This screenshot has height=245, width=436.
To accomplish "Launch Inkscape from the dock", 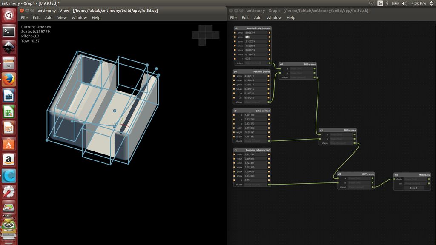I will click(9, 48).
